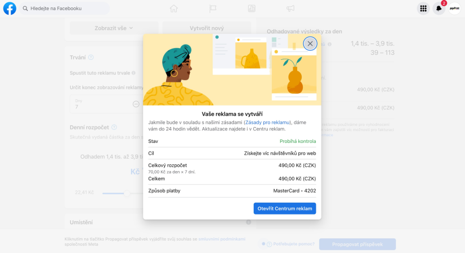Open the apps grid menu icon
Image resolution: width=465 pixels, height=253 pixels.
point(423,8)
